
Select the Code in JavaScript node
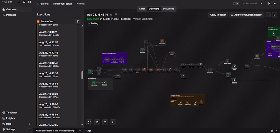tap(118, 75)
